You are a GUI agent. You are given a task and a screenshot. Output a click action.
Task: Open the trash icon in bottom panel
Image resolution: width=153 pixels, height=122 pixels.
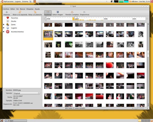tap(152, 121)
